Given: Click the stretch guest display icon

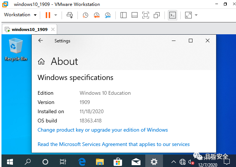Looking at the screenshot, I should coord(188,15).
